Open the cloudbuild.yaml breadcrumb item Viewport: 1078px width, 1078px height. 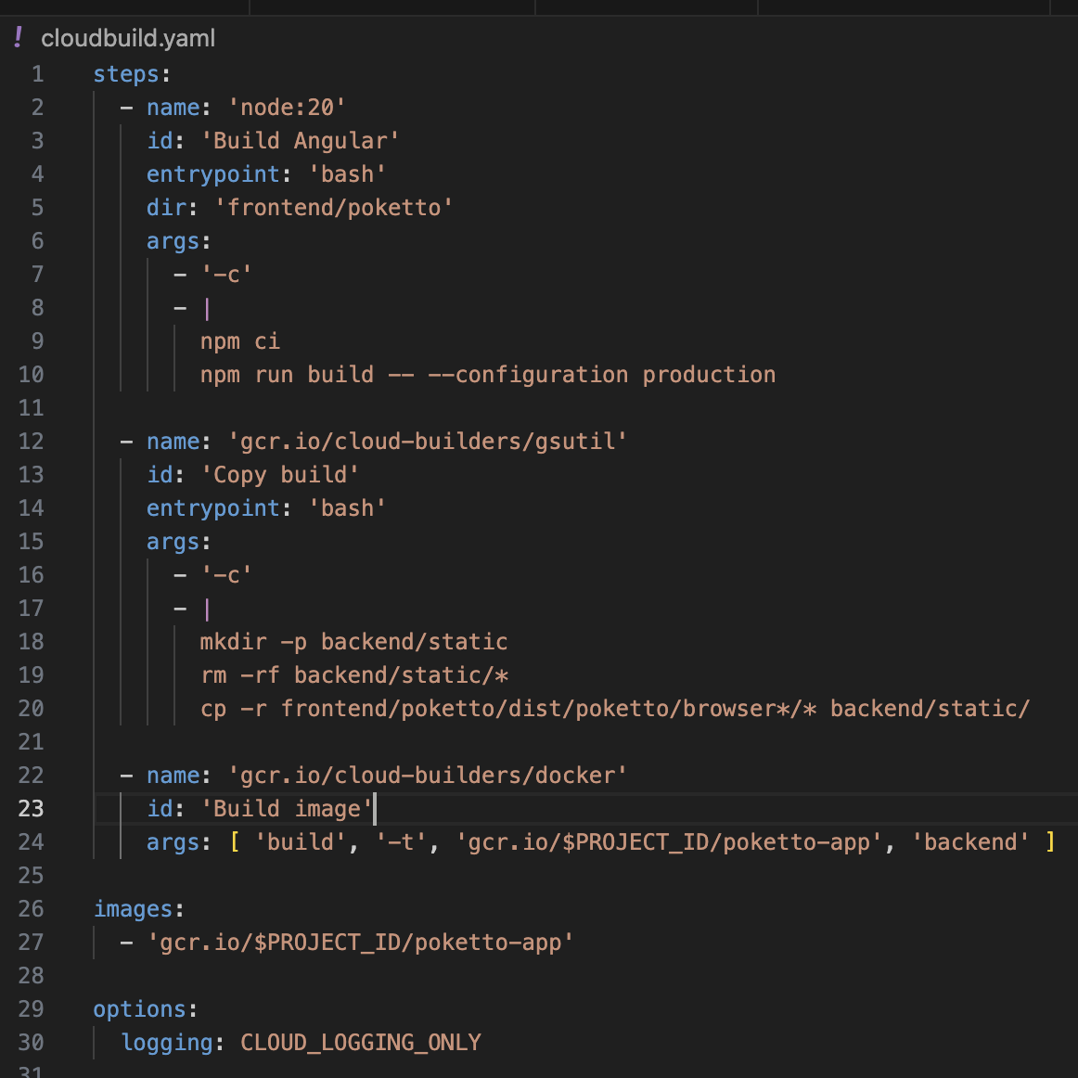pos(128,38)
